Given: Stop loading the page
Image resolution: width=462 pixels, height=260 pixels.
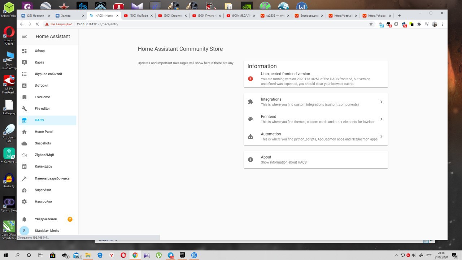Looking at the screenshot, I should point(38,24).
